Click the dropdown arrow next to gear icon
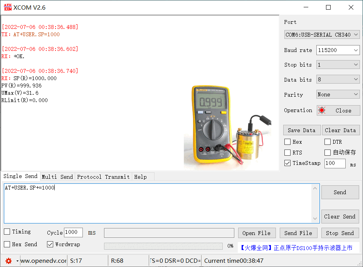The height and width of the screenshot is (267, 363). tap(17, 261)
